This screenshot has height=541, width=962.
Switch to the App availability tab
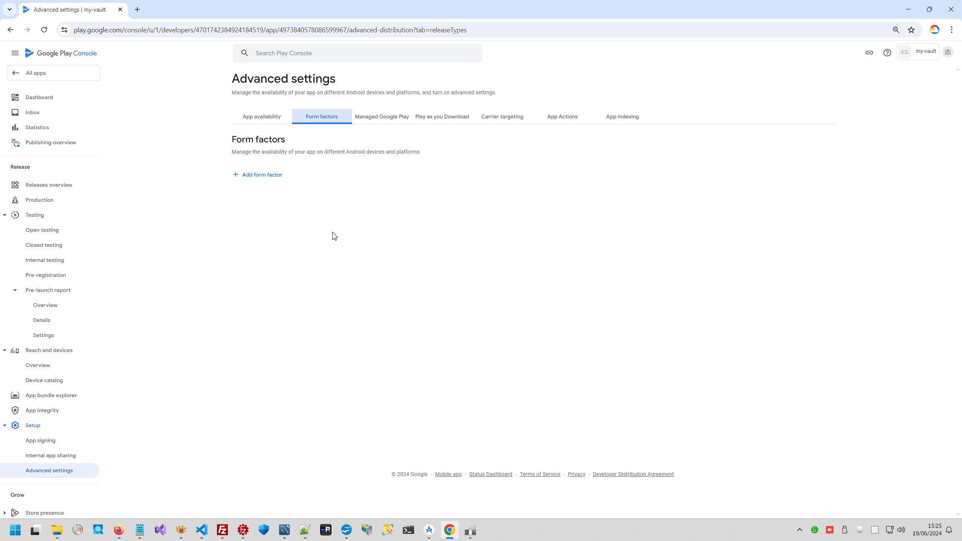(x=262, y=116)
